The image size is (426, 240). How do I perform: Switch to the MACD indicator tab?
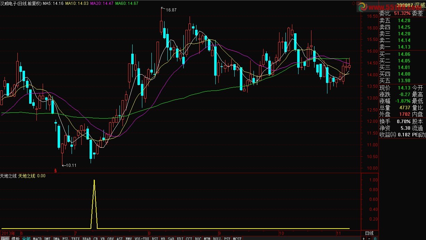tap(37, 238)
